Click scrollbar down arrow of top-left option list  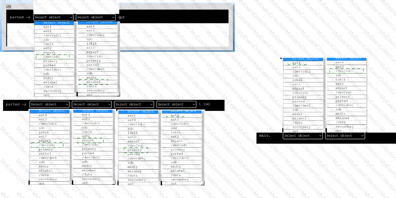click(75, 95)
